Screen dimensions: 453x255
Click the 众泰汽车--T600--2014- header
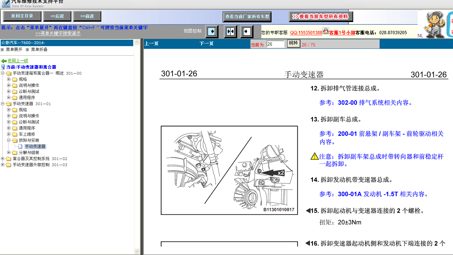[x=67, y=43]
